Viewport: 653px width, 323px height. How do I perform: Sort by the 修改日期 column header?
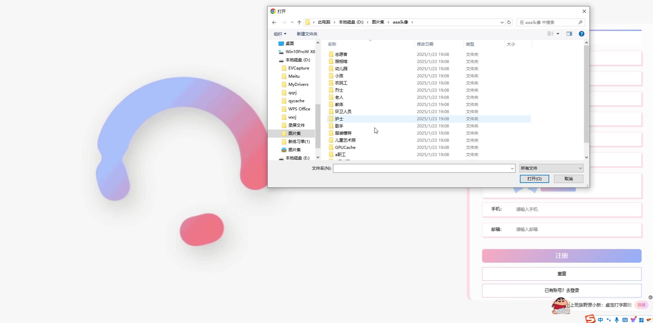click(x=425, y=44)
